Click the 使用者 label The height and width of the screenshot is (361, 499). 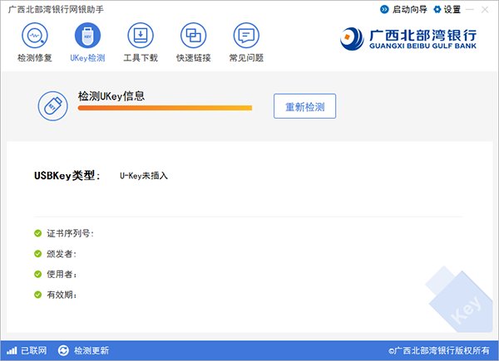[62, 274]
